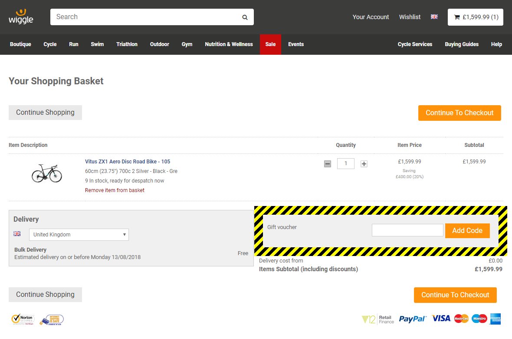Open the Swim menu
Image resolution: width=512 pixels, height=339 pixels.
pyautogui.click(x=97, y=44)
